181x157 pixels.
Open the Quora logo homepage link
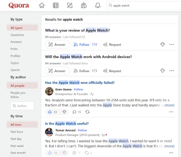(19, 5)
